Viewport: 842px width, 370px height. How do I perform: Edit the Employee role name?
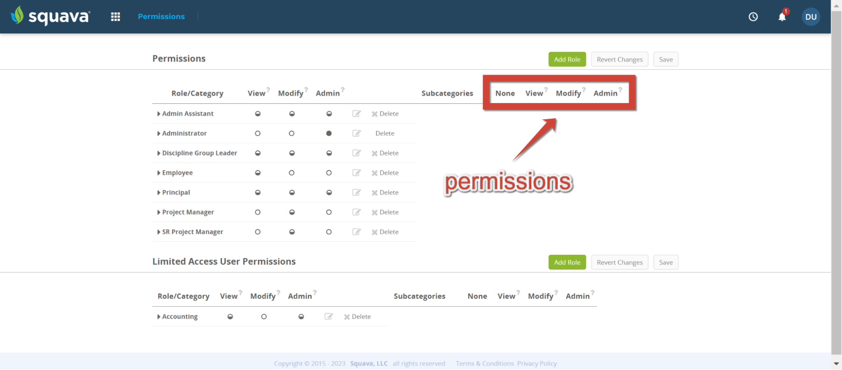tap(356, 173)
